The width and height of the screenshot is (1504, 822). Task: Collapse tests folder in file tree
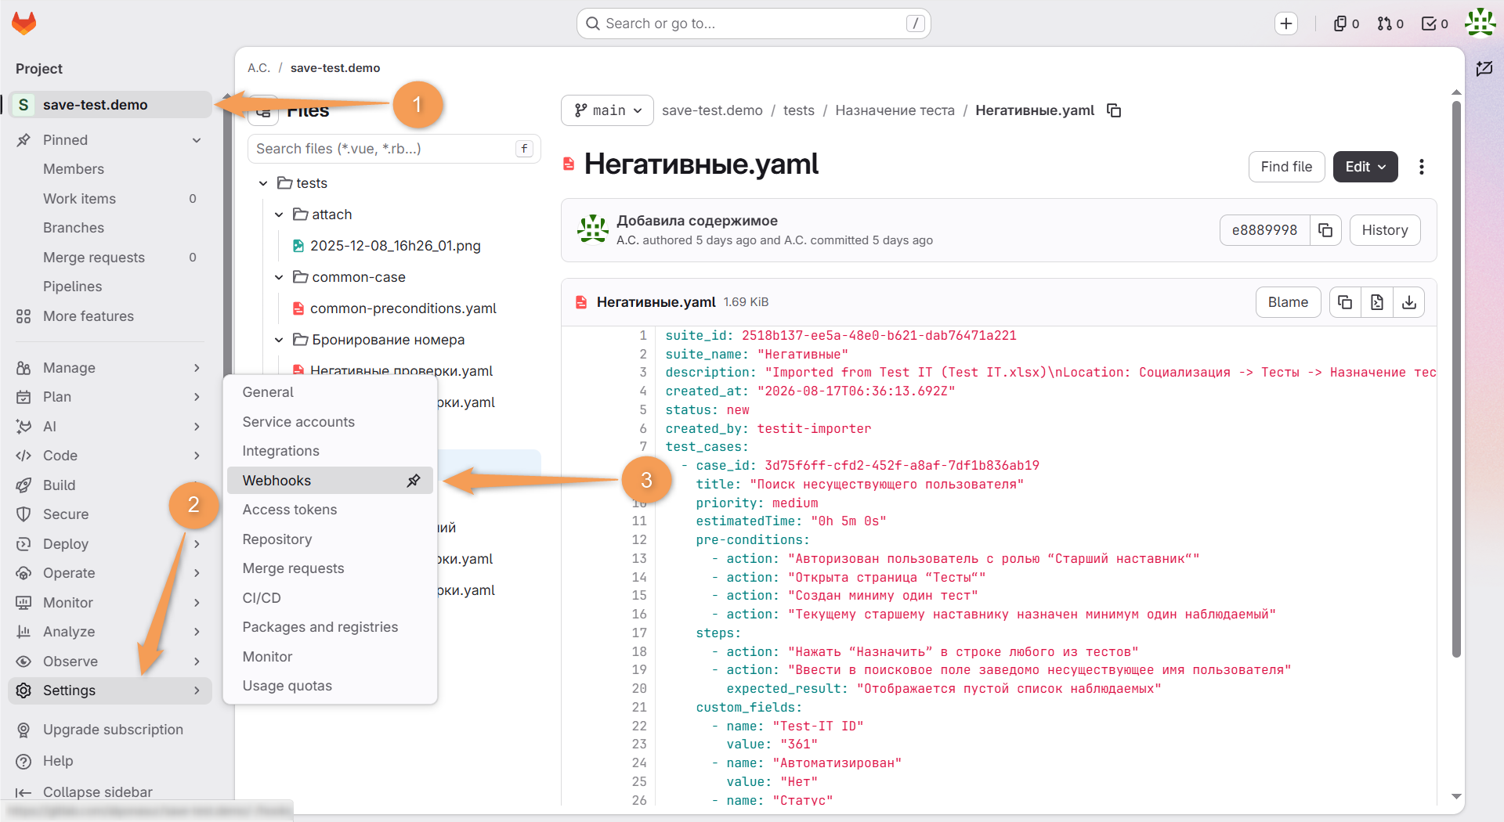263,183
